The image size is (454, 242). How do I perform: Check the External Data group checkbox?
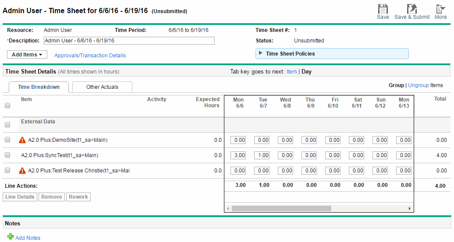coord(7,125)
